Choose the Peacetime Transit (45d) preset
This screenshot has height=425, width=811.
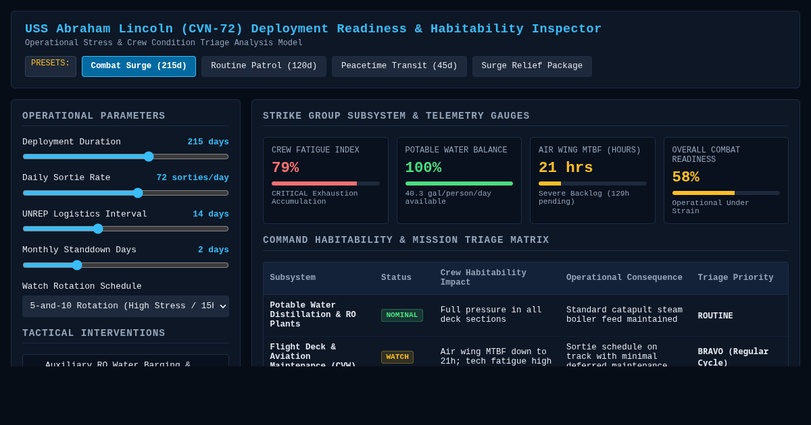click(399, 66)
